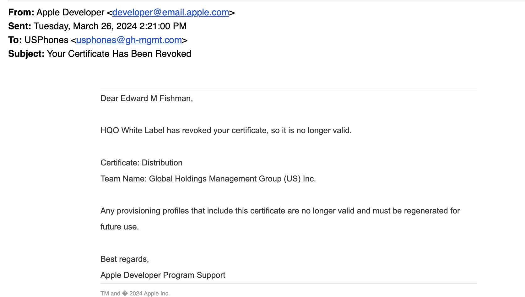Click the "Certificate: Distribution" line

141,163
